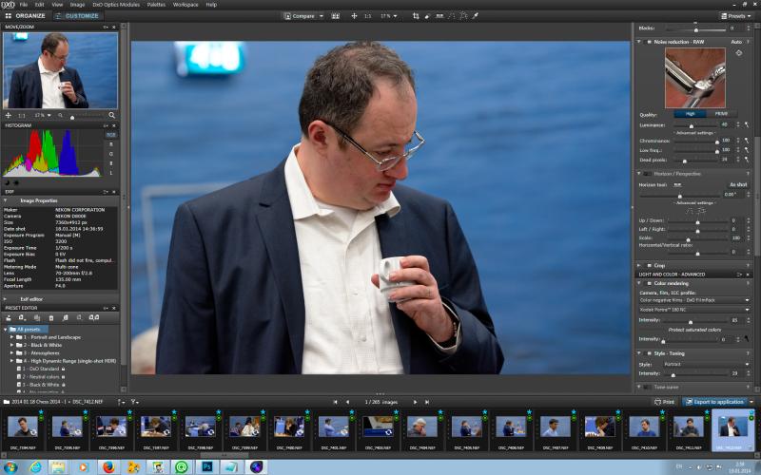Toggle side-by-side comparison view icon
The image size is (761, 475).
point(336,16)
